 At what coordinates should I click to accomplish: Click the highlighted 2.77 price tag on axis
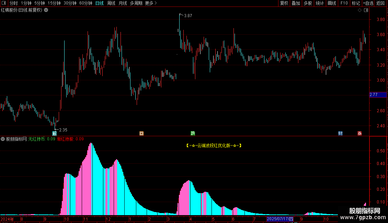point(378,95)
